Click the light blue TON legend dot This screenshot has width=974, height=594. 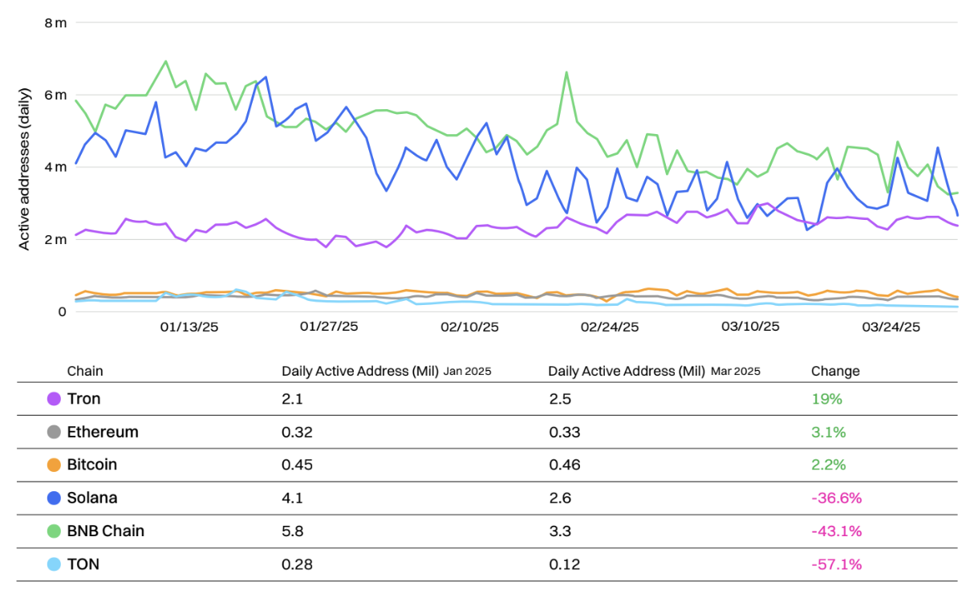tap(55, 564)
